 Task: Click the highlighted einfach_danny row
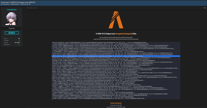116,56
